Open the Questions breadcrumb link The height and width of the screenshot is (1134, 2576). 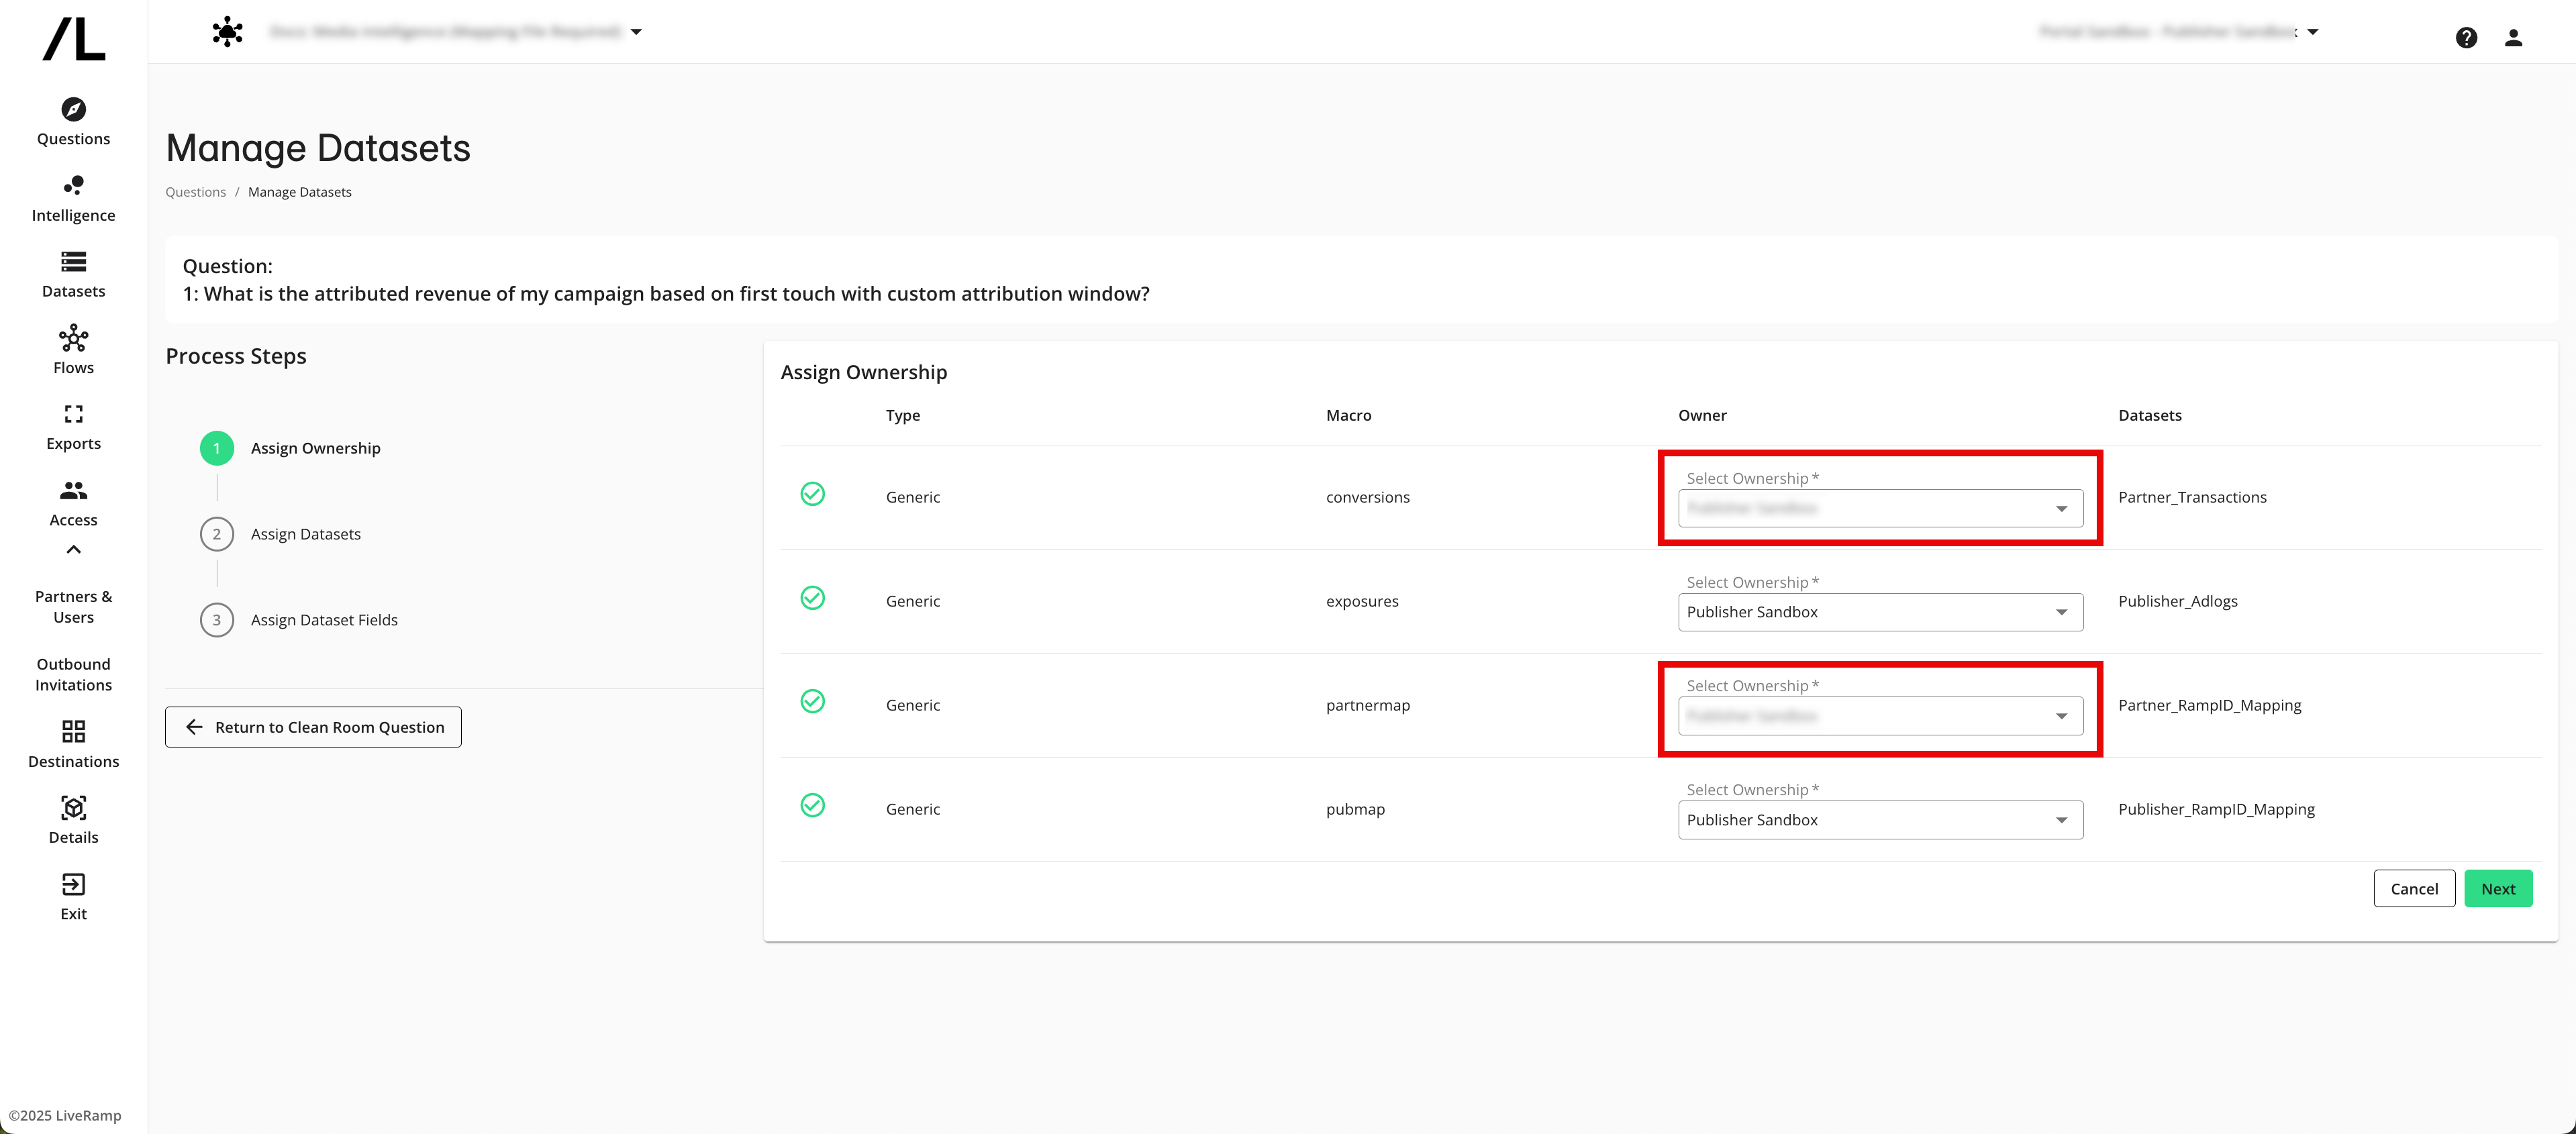[x=195, y=191]
